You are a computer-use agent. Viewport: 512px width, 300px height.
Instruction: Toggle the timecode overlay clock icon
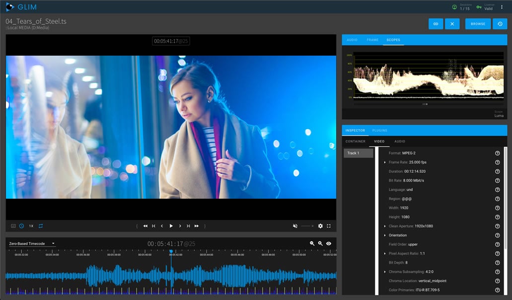click(21, 226)
